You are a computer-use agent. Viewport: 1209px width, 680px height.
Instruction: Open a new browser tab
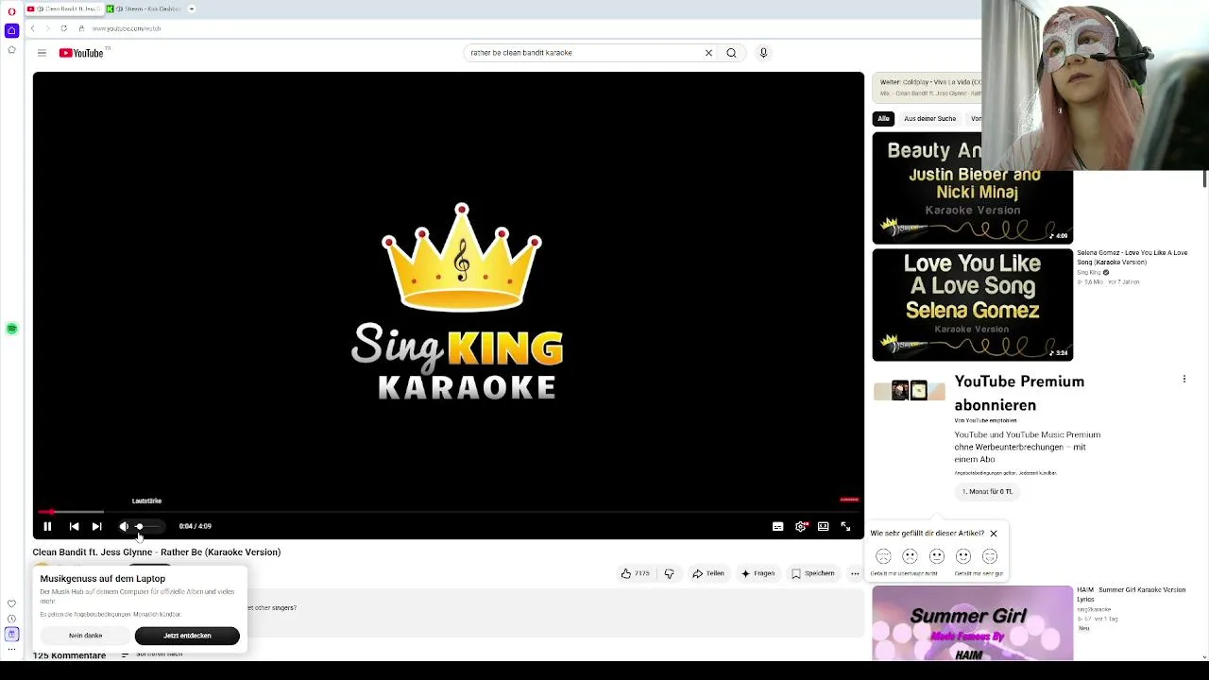191,8
